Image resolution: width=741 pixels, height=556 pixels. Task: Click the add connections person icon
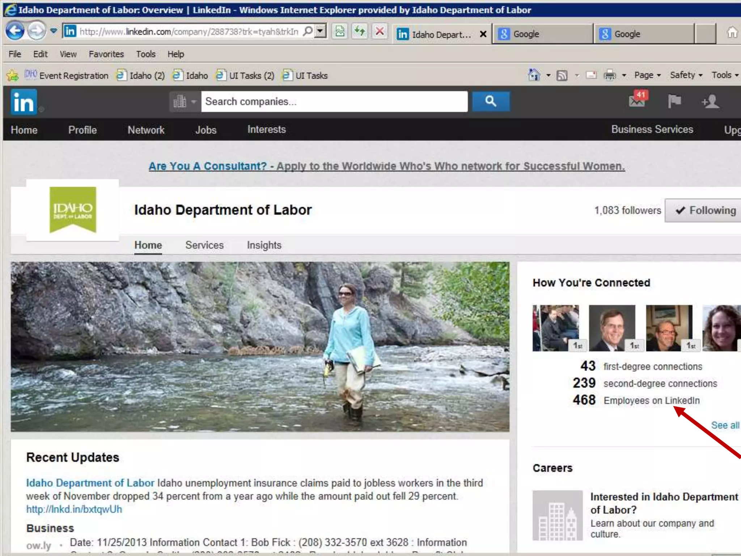point(711,101)
